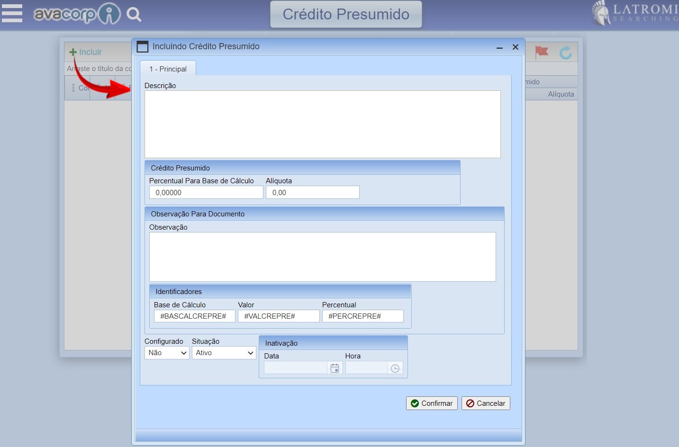Expand the Configurado dropdown
The width and height of the screenshot is (679, 447).
tap(166, 353)
